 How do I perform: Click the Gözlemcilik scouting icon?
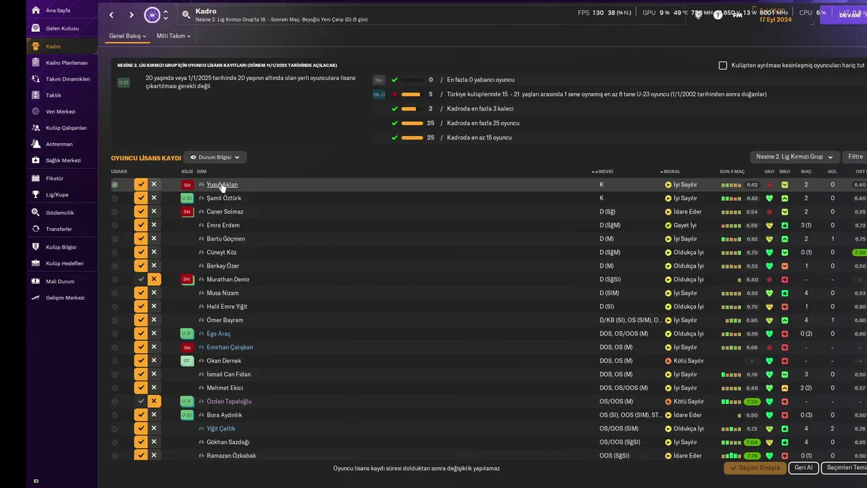point(35,212)
